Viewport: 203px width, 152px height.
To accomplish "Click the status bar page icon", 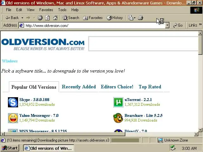I will (3, 140).
